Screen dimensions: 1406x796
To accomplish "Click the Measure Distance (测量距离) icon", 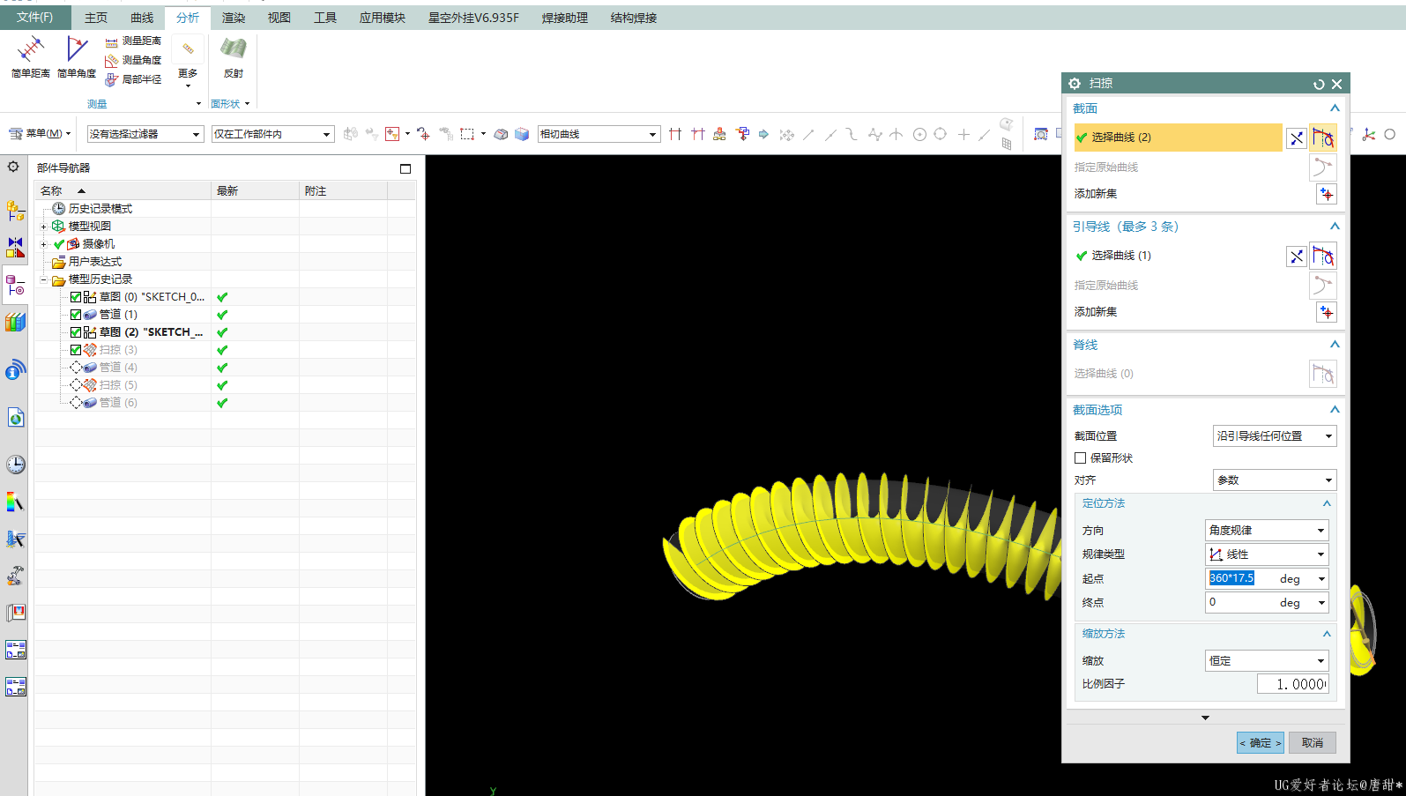I will pyautogui.click(x=111, y=41).
